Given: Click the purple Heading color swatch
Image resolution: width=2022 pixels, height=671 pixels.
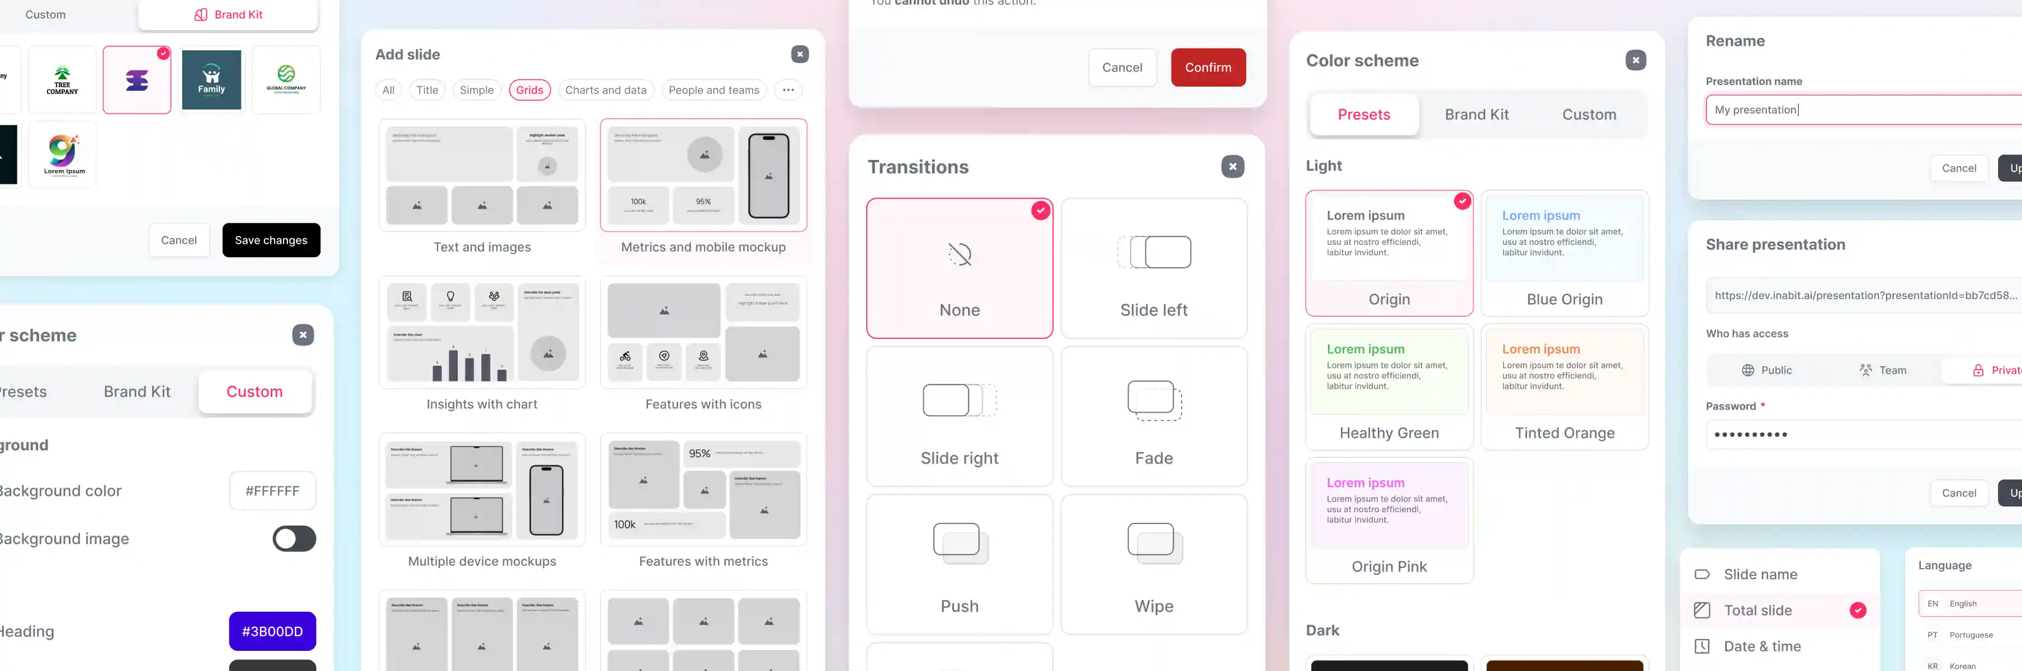Looking at the screenshot, I should [x=272, y=631].
